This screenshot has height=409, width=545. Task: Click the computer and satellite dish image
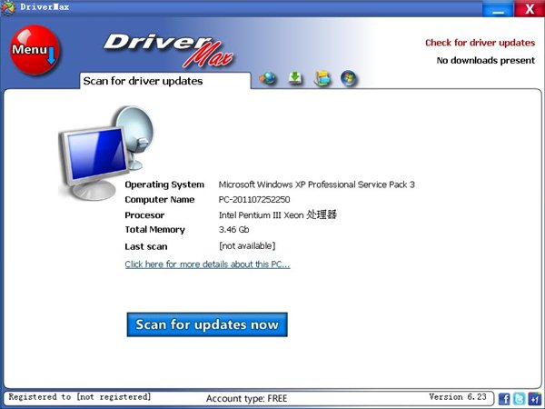coord(103,145)
